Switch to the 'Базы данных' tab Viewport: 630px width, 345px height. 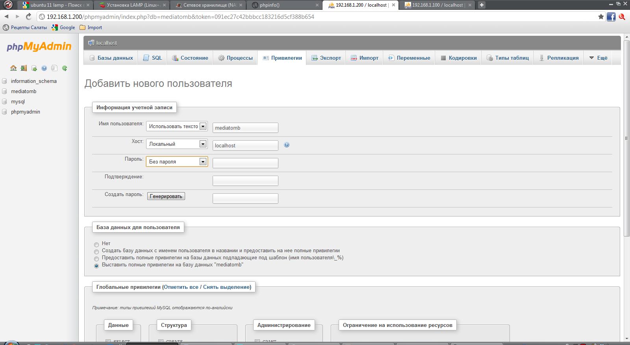point(111,58)
